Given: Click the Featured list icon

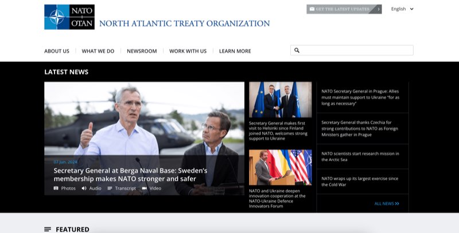Looking at the screenshot, I should coord(48,229).
